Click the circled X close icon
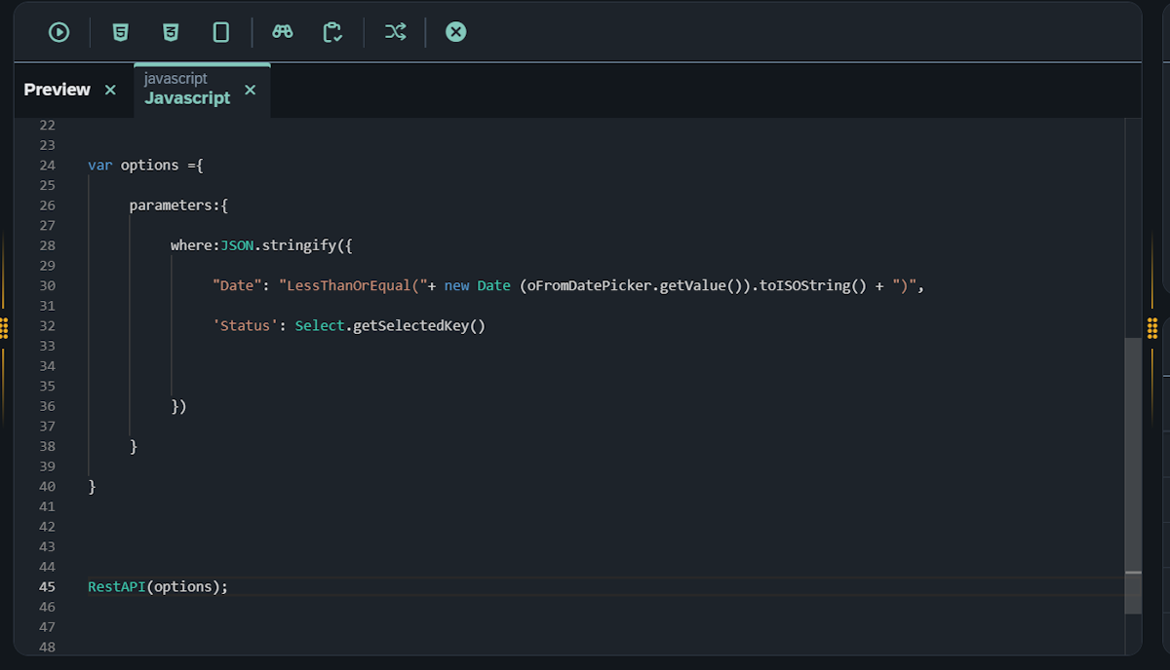 (455, 32)
